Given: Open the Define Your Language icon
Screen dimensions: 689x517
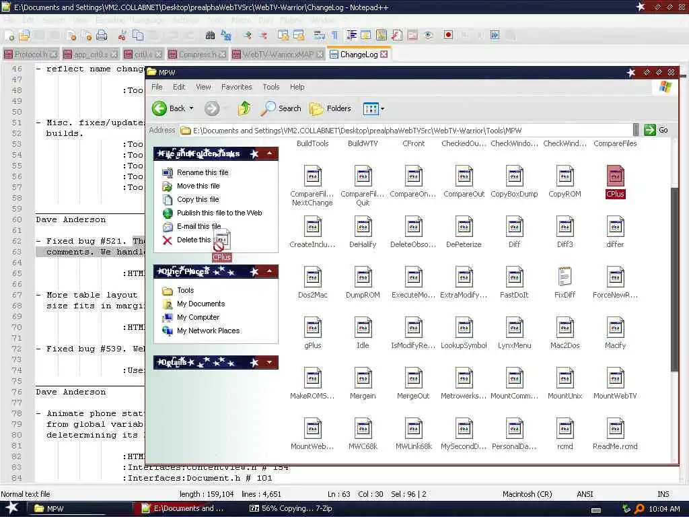Looking at the screenshot, I should [366, 35].
